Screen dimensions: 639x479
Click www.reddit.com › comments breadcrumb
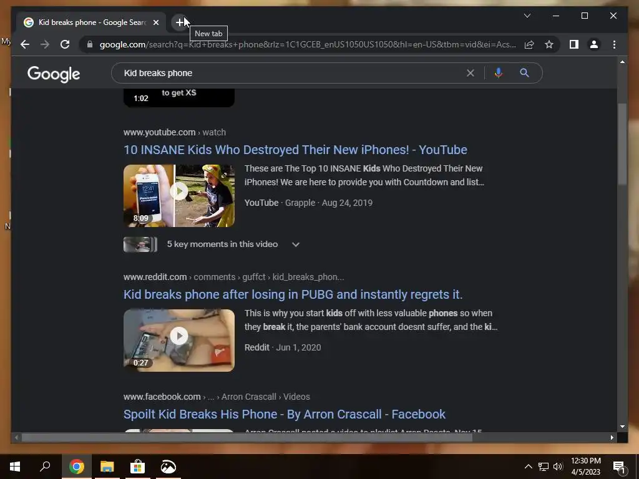pyautogui.click(x=233, y=276)
